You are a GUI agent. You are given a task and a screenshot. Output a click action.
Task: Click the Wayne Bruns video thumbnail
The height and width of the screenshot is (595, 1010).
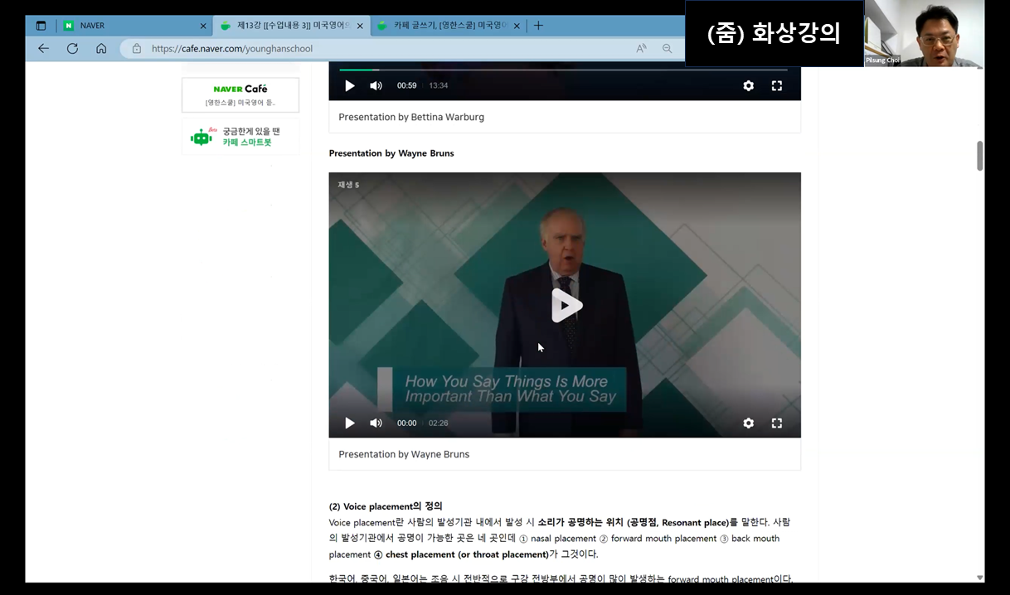565,305
